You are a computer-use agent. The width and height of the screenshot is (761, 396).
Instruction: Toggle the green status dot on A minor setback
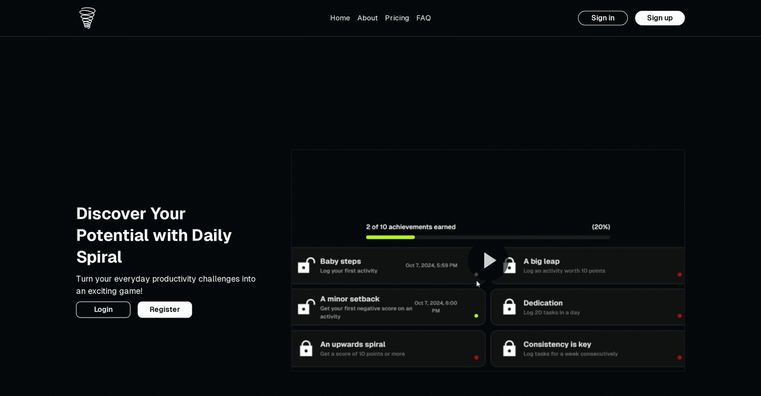[476, 316]
